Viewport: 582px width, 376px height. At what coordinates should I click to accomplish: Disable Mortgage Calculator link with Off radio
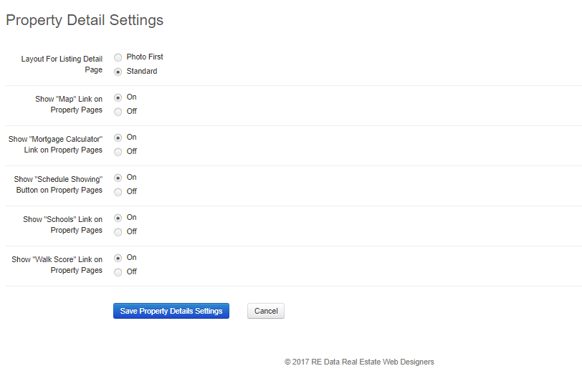(118, 152)
